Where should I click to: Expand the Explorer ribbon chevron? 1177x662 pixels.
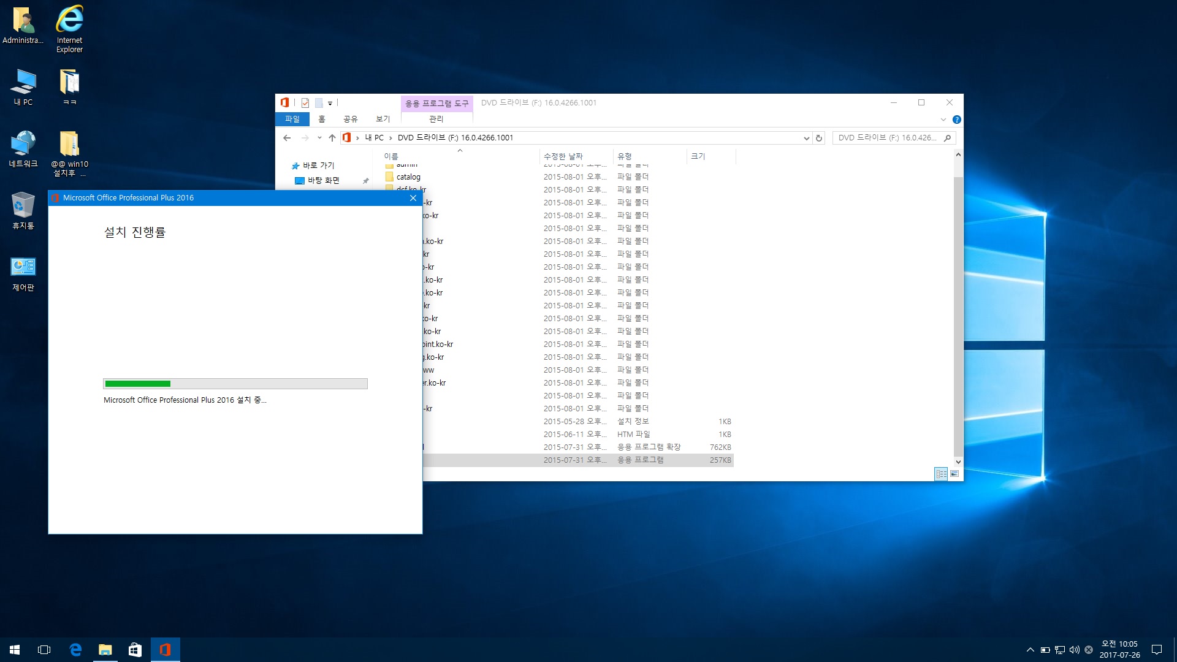coord(943,120)
